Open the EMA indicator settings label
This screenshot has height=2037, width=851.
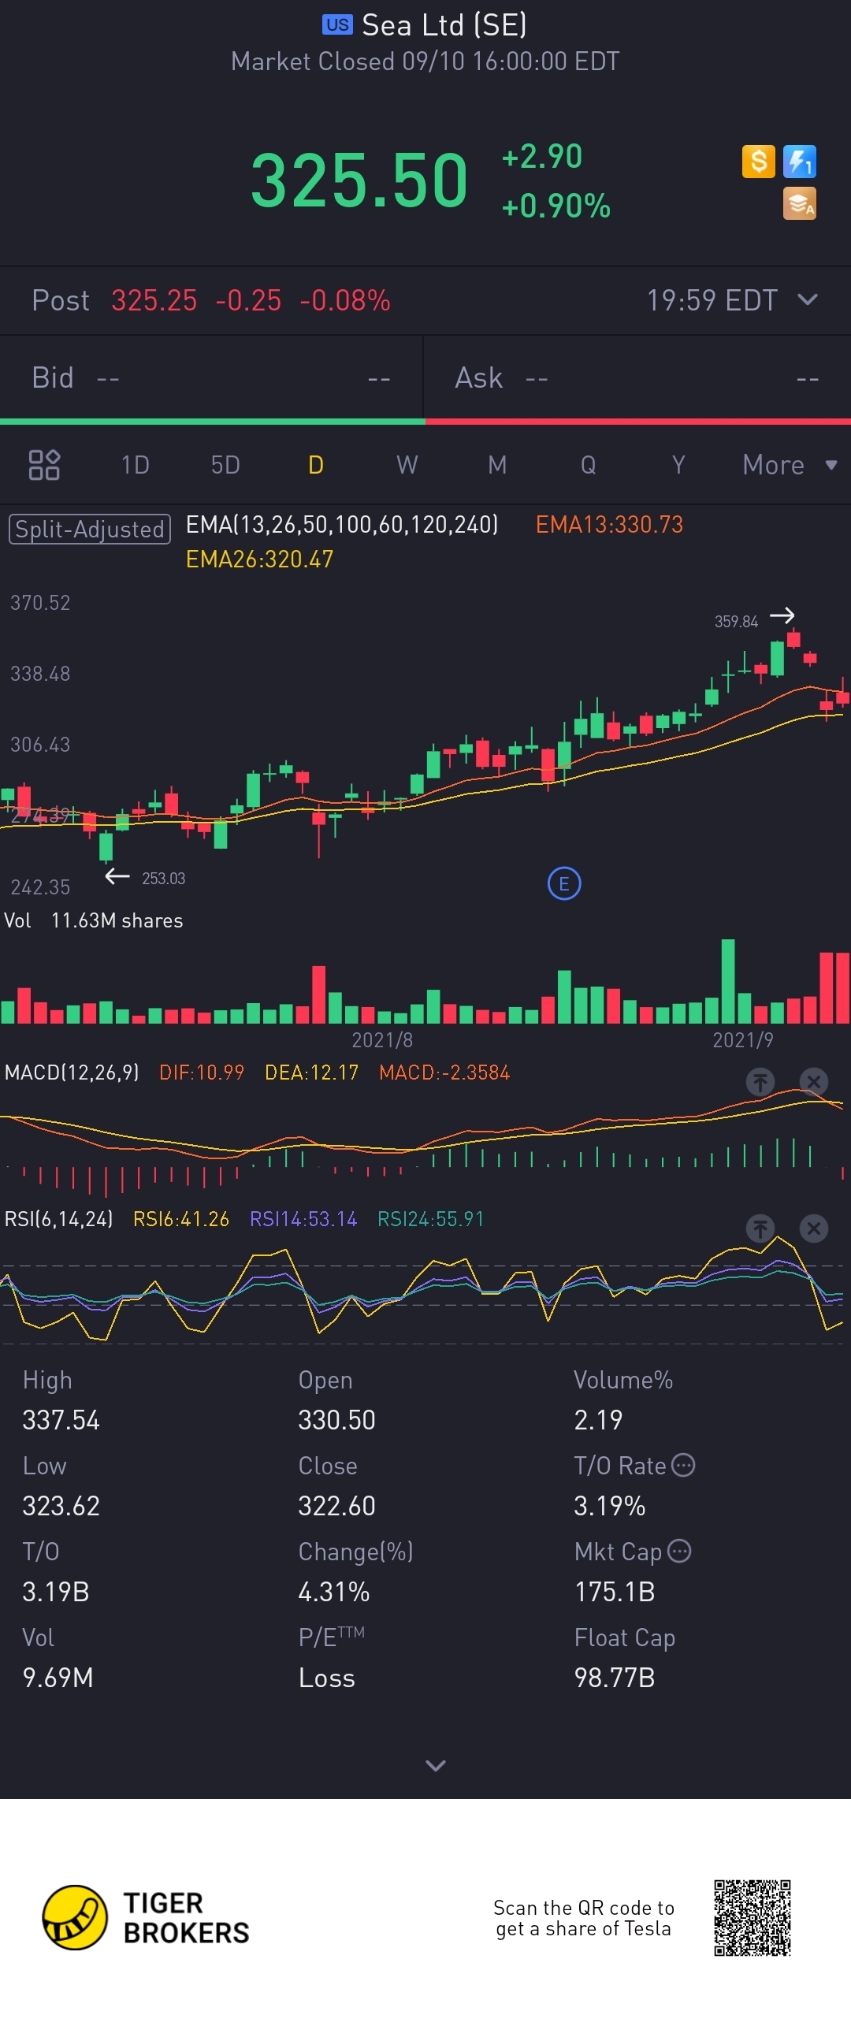pyautogui.click(x=342, y=524)
